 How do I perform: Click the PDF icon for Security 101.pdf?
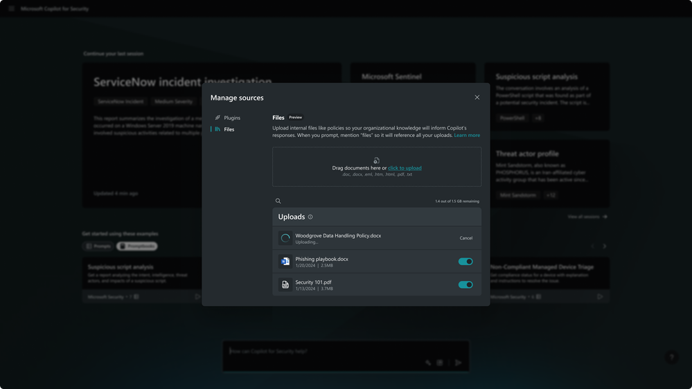(x=285, y=285)
